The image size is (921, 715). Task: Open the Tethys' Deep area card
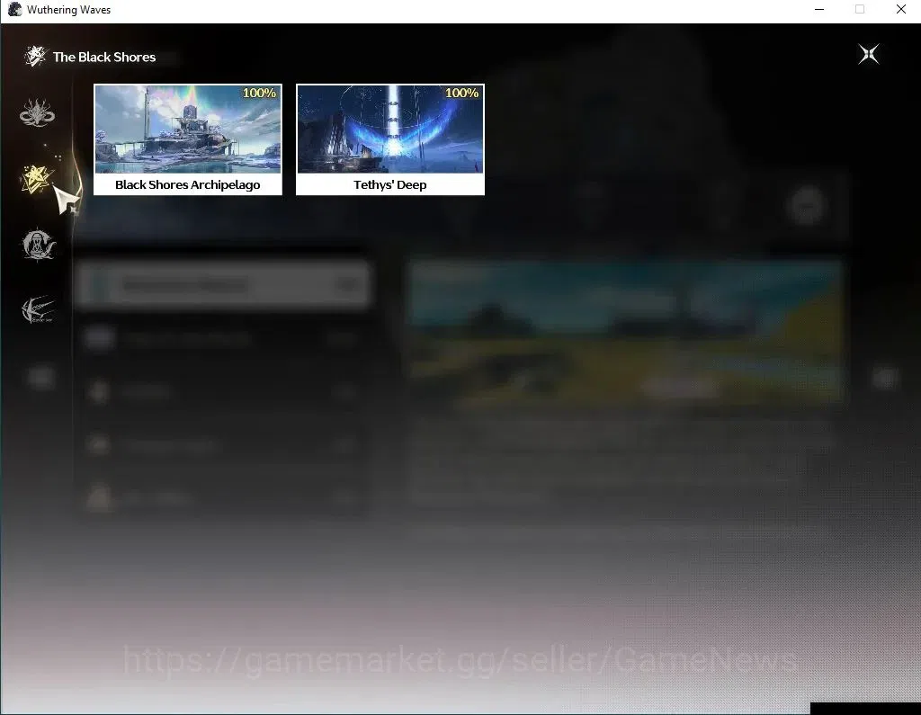coord(390,139)
